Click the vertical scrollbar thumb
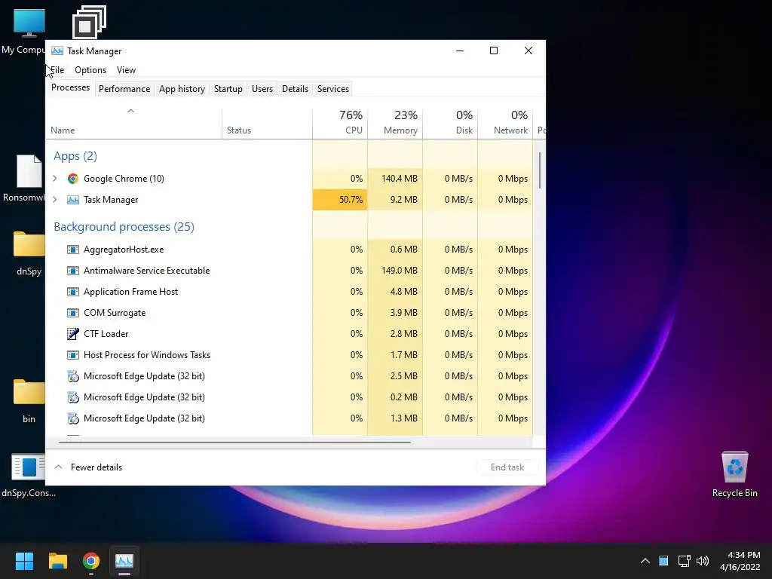This screenshot has width=772, height=579. point(540,170)
